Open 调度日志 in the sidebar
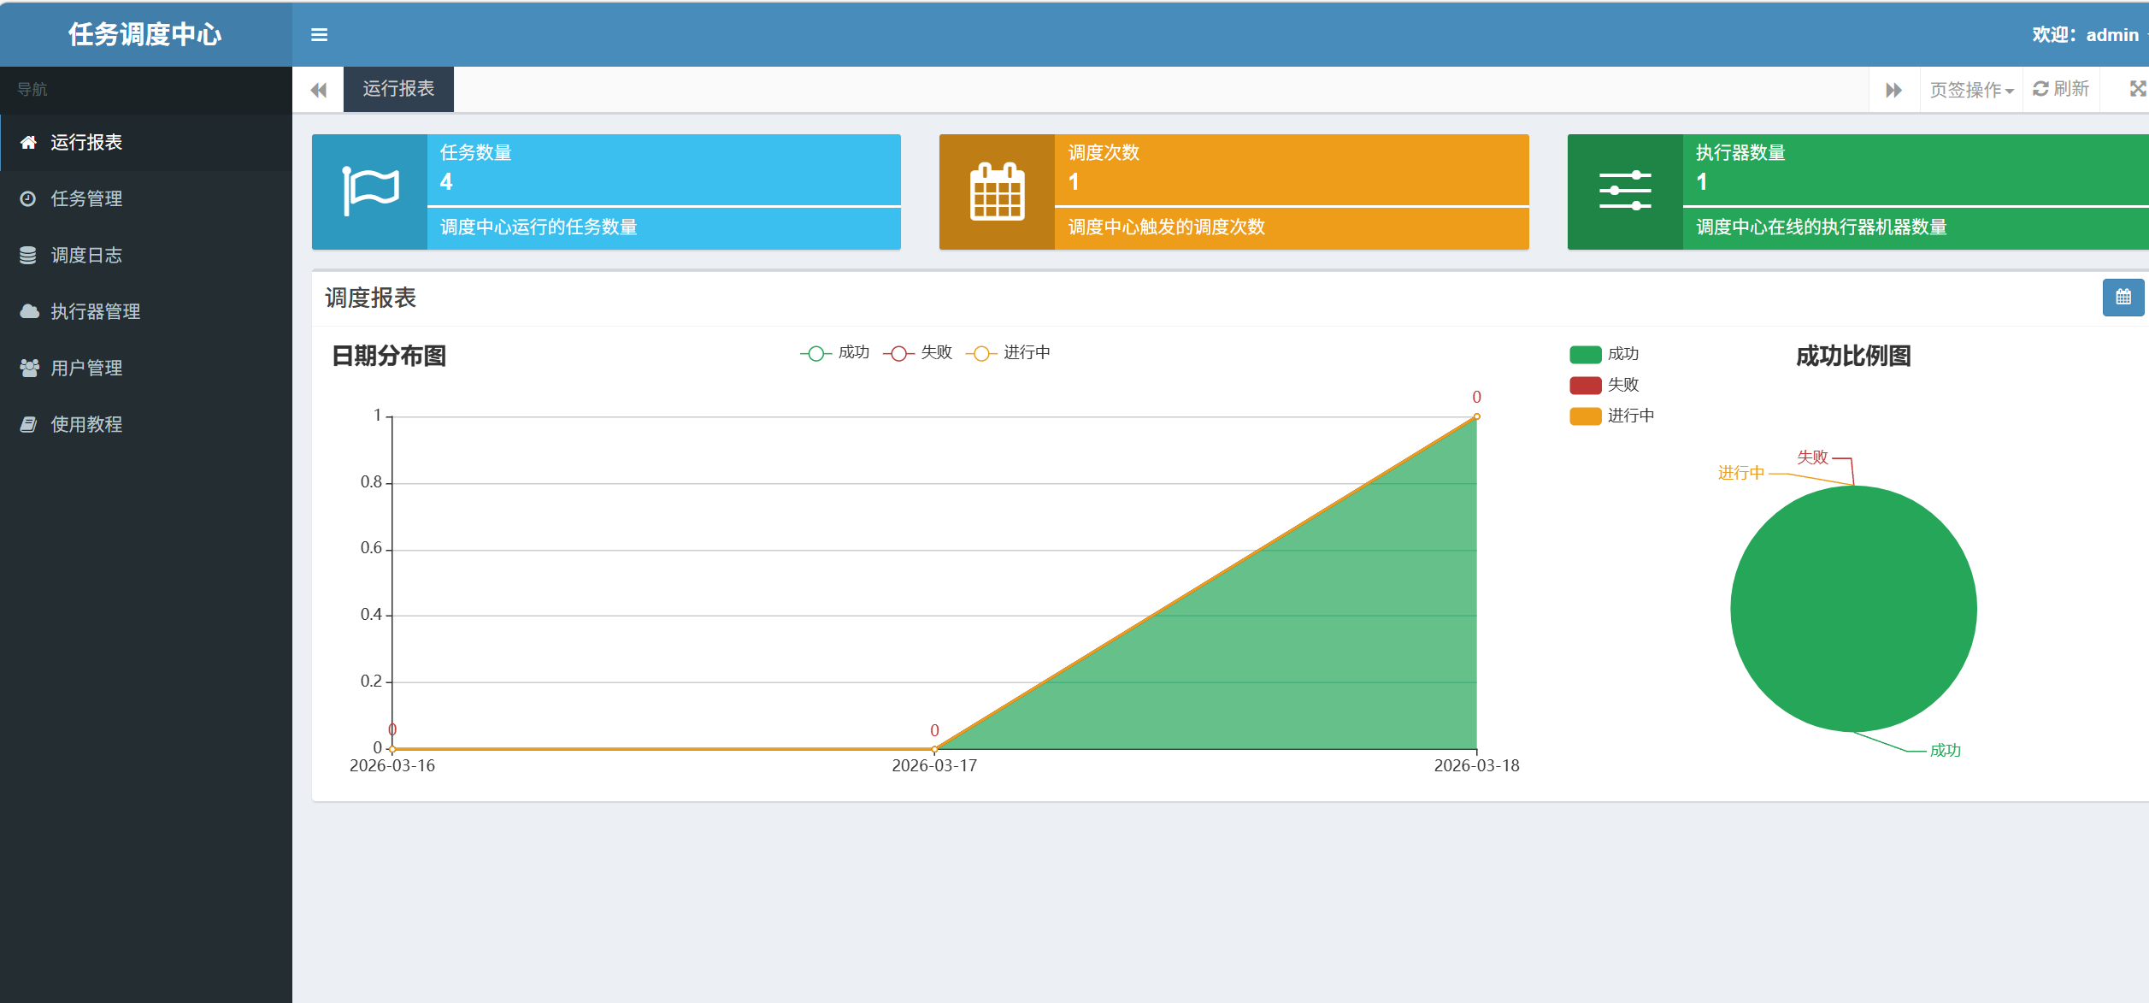The width and height of the screenshot is (2149, 1003). 146,255
